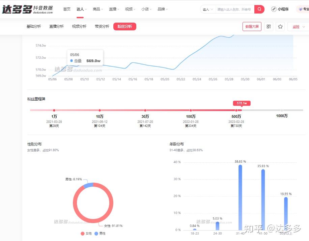Open the 达人 nav dropdown
The image size is (309, 241).
[x=82, y=9]
